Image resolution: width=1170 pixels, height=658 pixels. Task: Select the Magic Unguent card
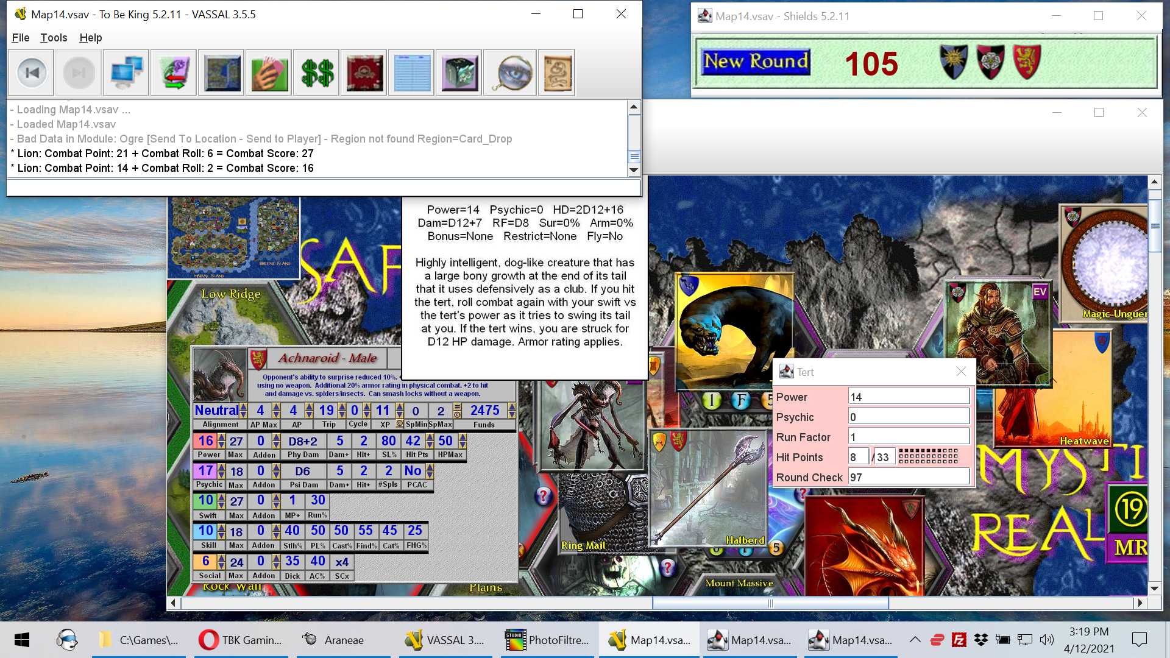point(1105,263)
